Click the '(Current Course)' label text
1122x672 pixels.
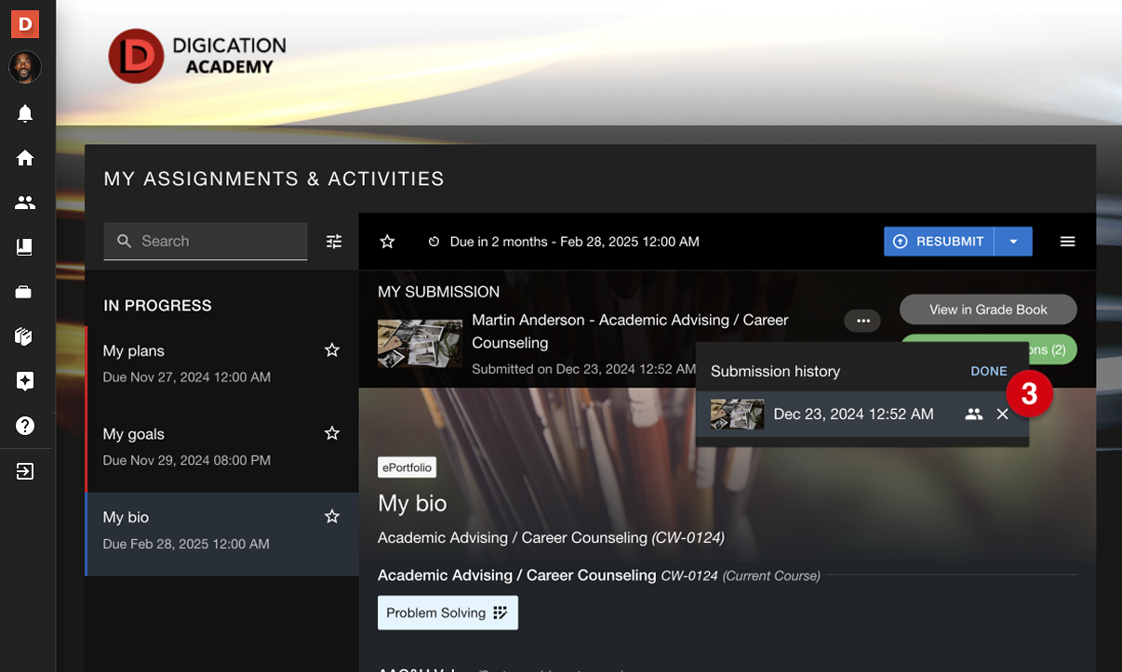[771, 576]
